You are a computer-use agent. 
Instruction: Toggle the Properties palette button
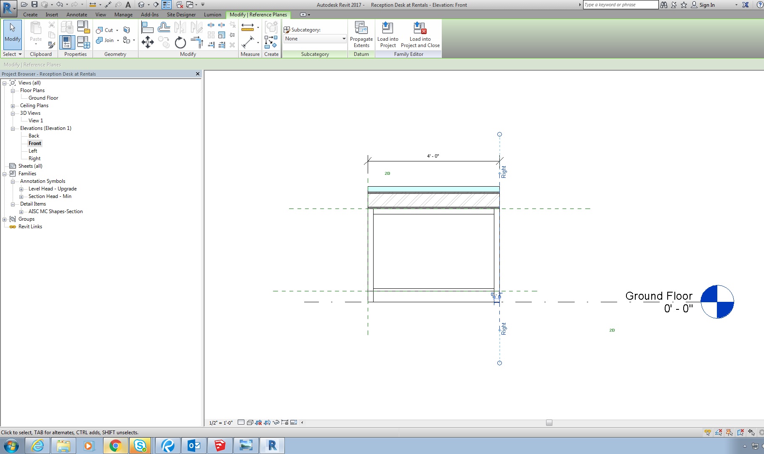(x=67, y=42)
